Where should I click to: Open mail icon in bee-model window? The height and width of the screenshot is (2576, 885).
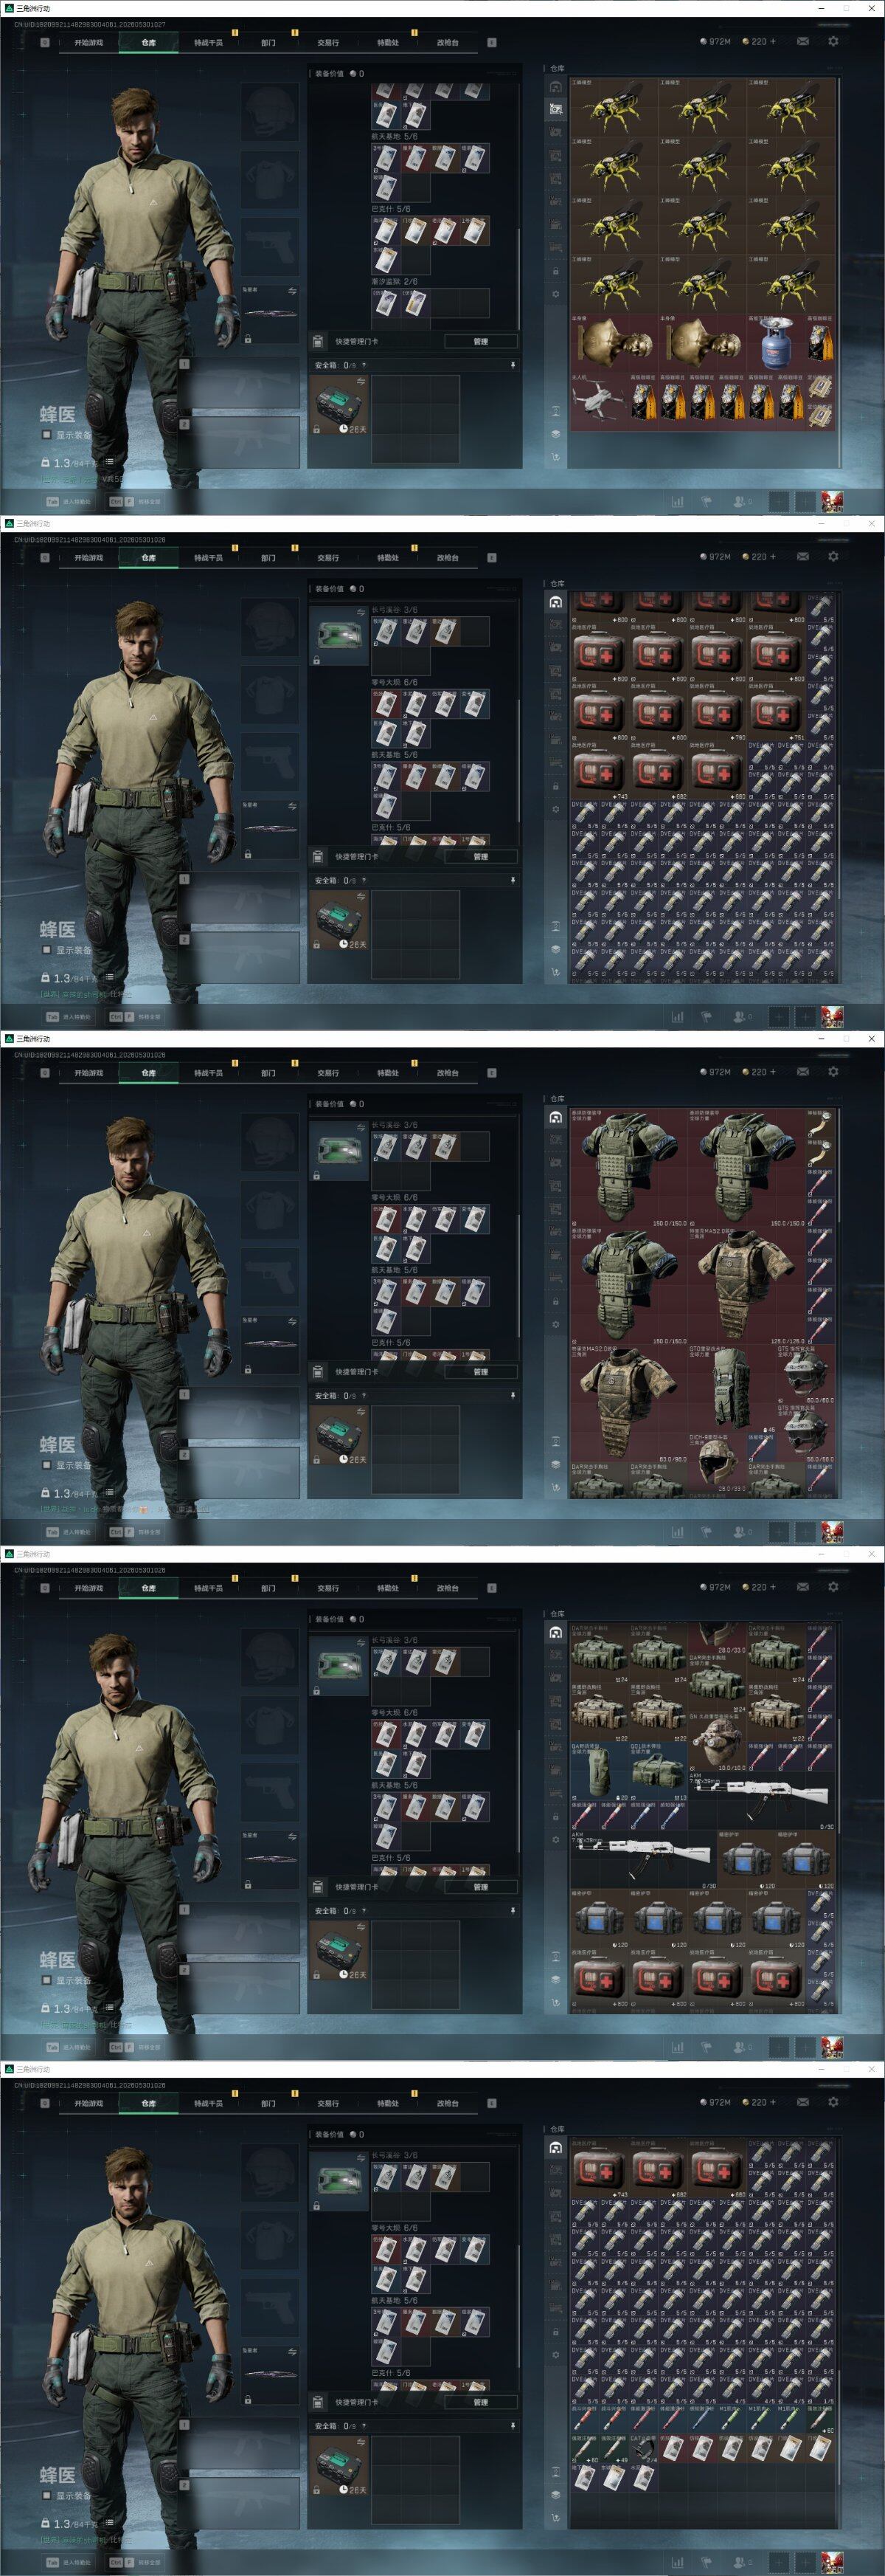click(x=802, y=41)
